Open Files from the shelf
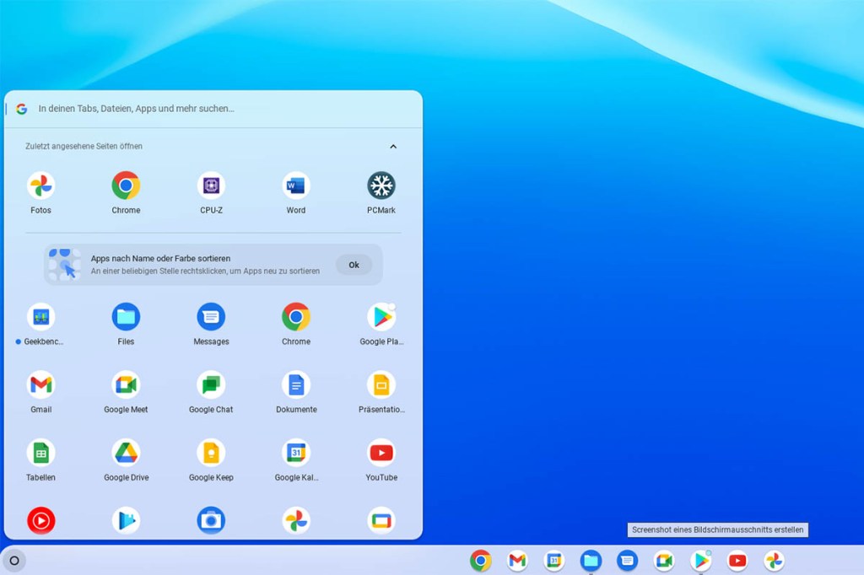This screenshot has height=575, width=864. pyautogui.click(x=591, y=561)
